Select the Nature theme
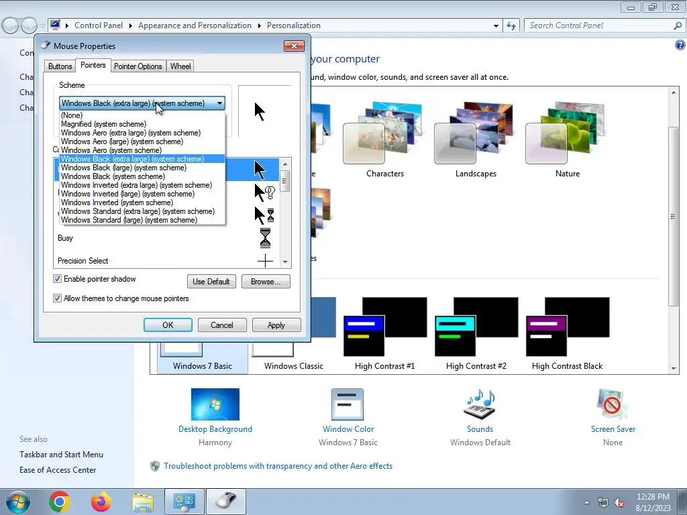This screenshot has height=515, width=687. coord(568,139)
